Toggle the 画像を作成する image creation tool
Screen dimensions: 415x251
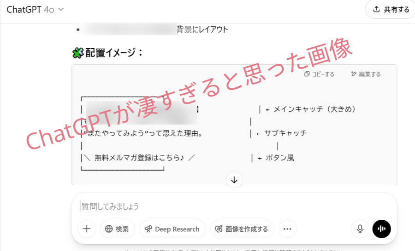(242, 229)
